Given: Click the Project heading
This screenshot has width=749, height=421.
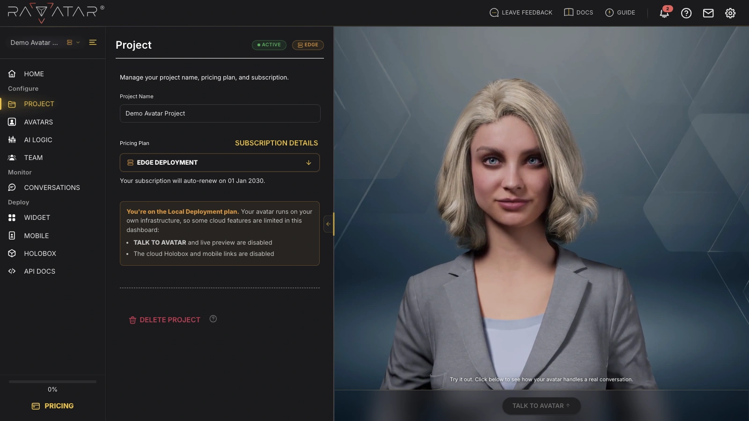Looking at the screenshot, I should click(x=133, y=45).
